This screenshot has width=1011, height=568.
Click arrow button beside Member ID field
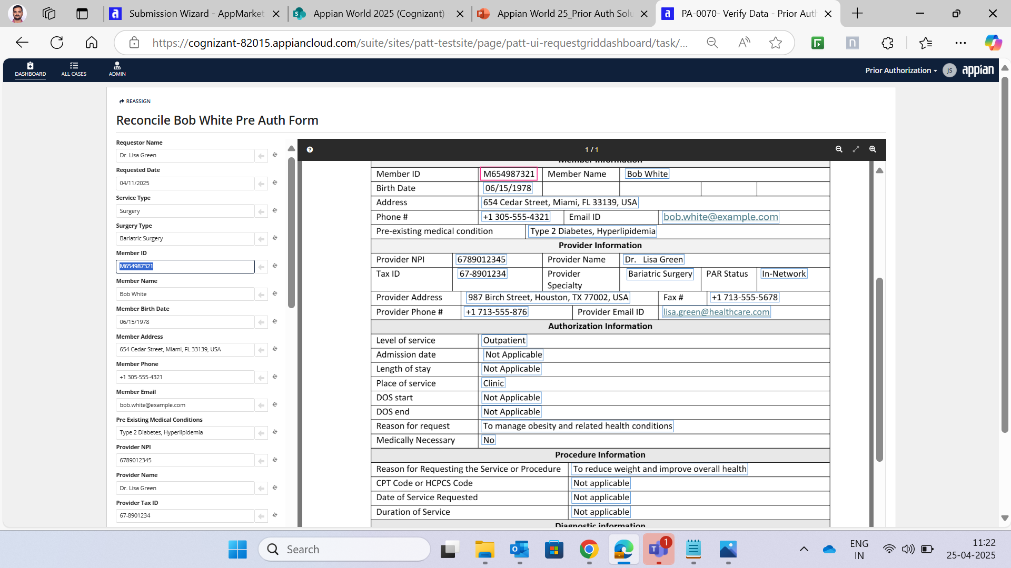coord(261,267)
